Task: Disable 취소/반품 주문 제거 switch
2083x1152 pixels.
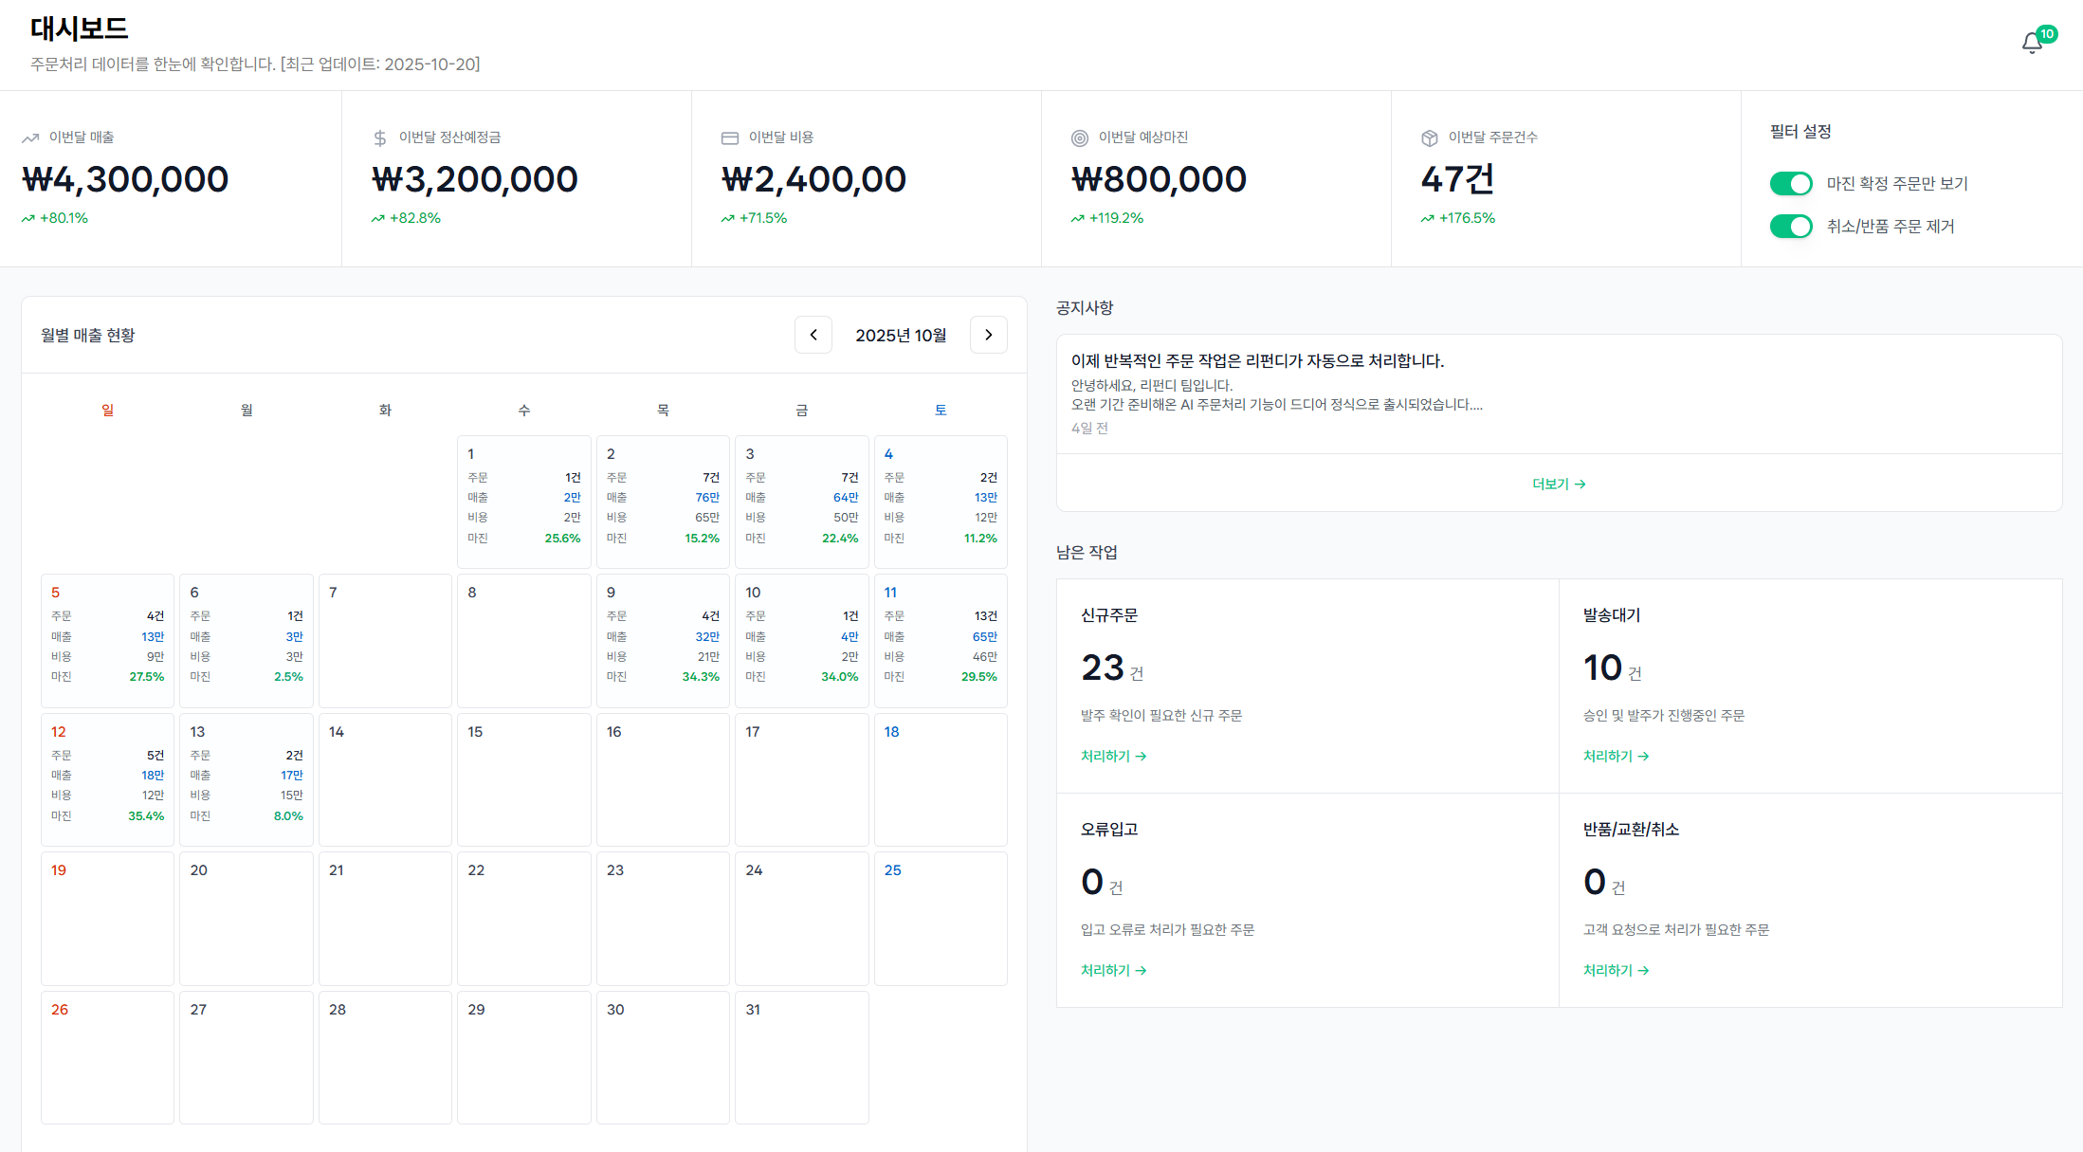Action: tap(1790, 226)
